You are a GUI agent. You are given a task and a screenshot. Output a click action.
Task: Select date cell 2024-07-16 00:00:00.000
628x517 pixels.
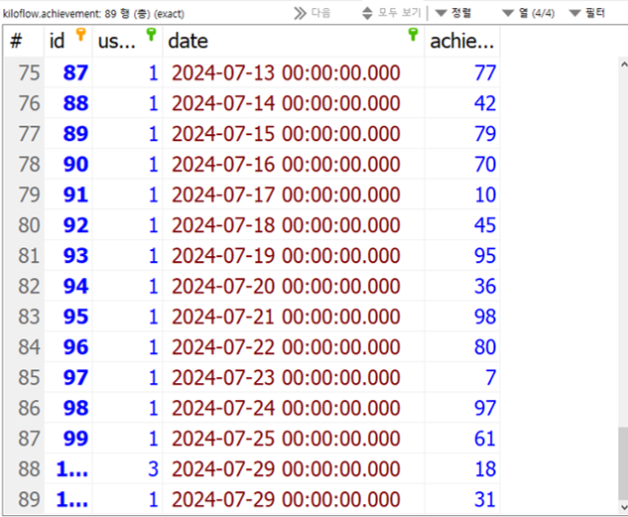point(294,164)
